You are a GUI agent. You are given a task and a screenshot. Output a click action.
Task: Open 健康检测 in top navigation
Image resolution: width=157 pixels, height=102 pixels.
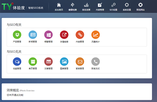[x=72, y=7]
